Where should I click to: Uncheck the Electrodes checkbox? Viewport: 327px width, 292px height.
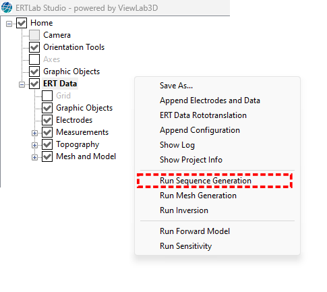(x=47, y=120)
